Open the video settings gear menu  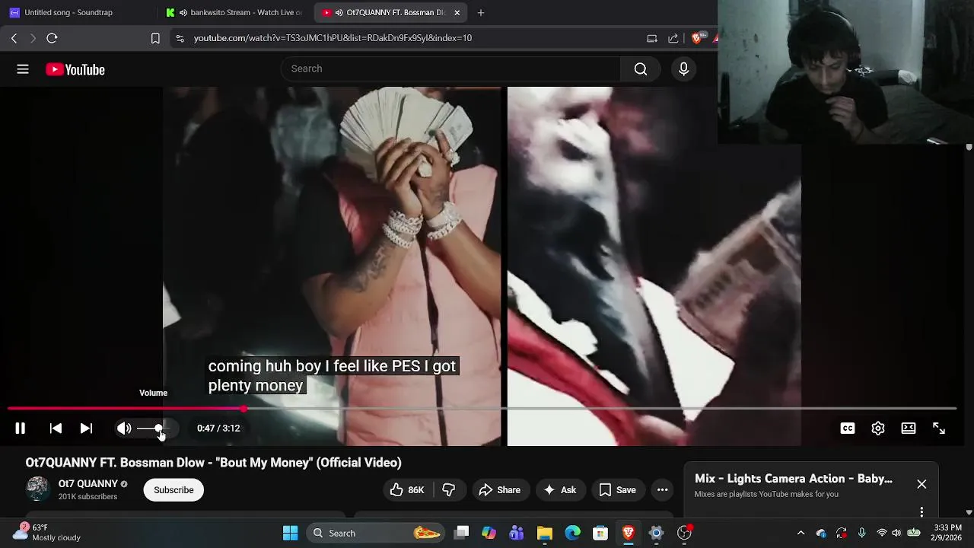[878, 429]
